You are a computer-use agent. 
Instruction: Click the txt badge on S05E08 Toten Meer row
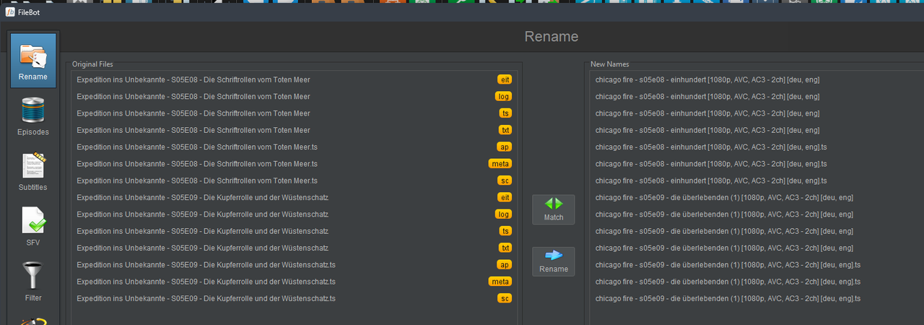505,130
